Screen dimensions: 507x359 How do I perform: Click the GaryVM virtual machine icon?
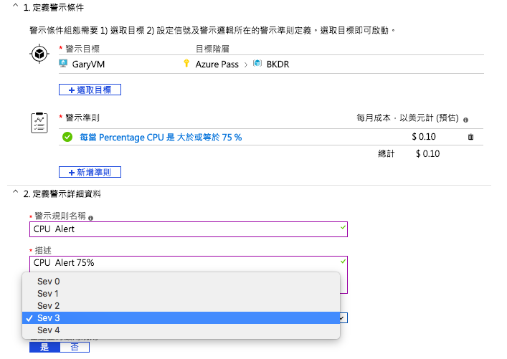click(63, 64)
